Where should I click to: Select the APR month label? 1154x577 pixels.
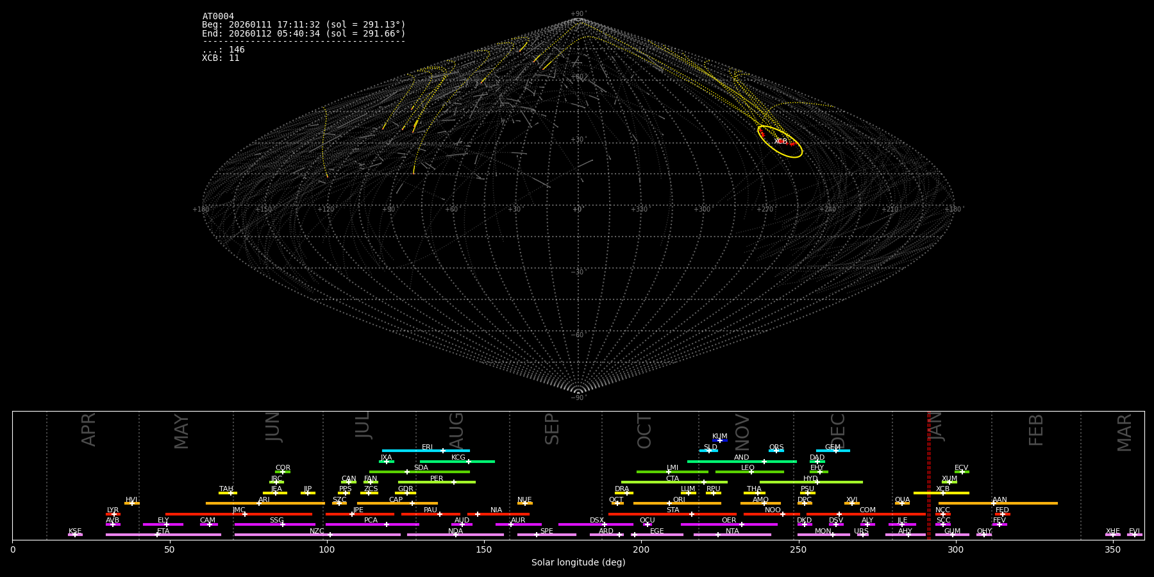click(x=88, y=430)
